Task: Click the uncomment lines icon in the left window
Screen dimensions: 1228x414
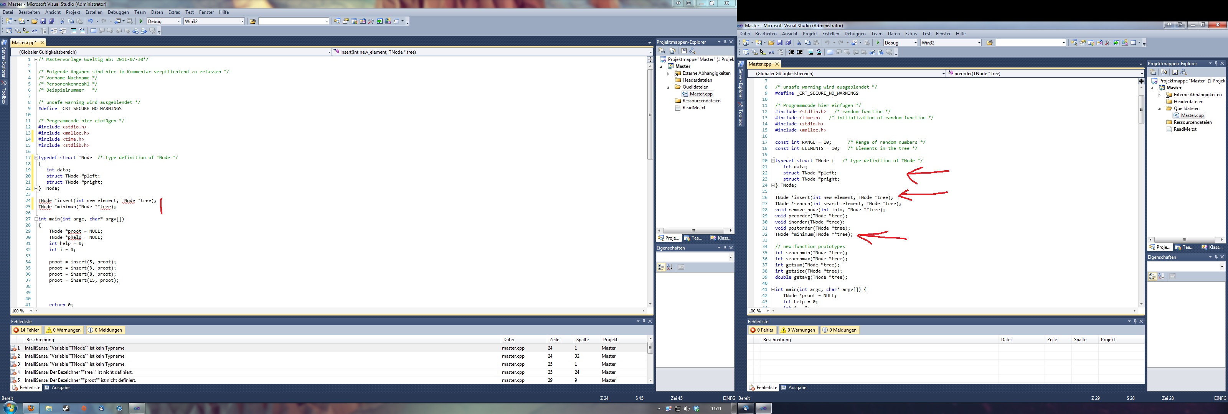Action: (x=82, y=31)
